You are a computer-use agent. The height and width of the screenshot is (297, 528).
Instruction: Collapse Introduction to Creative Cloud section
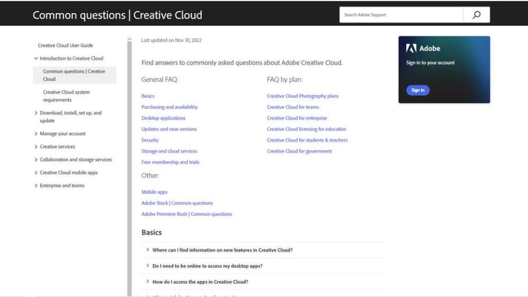coord(36,58)
